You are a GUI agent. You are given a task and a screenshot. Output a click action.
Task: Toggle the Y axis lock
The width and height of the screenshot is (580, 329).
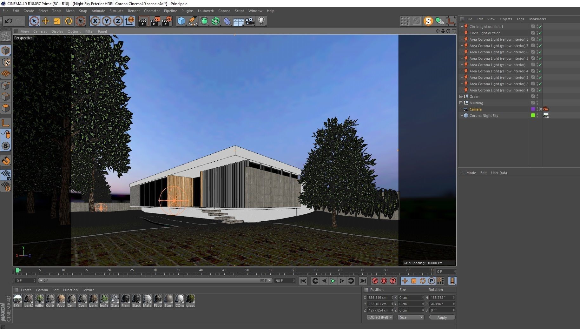point(106,21)
